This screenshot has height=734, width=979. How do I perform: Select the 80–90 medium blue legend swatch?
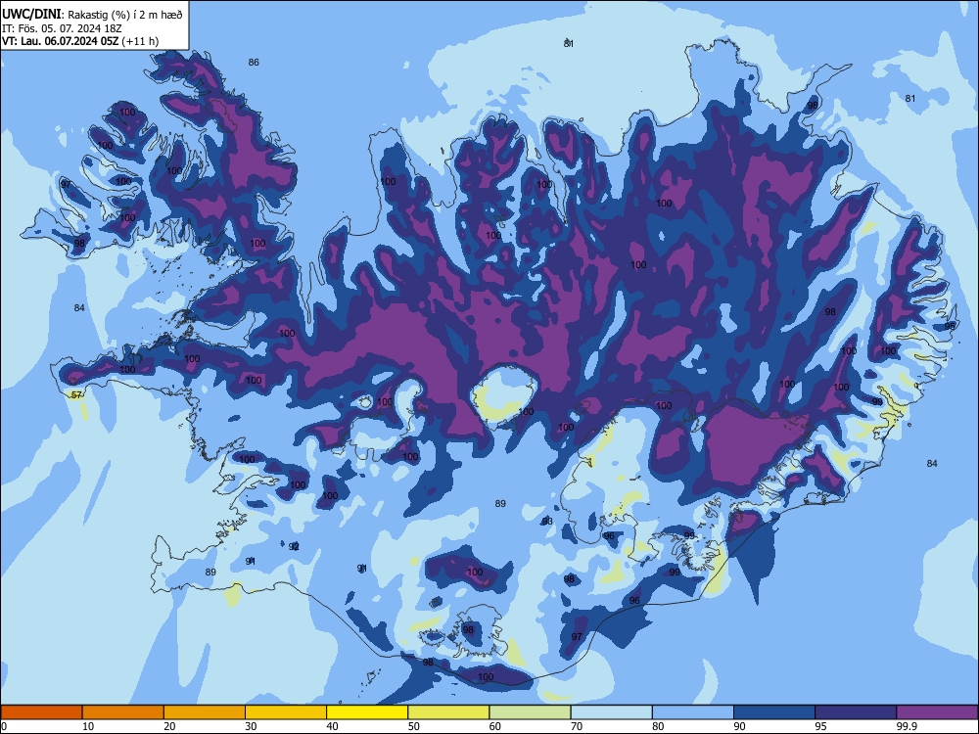coord(693,712)
